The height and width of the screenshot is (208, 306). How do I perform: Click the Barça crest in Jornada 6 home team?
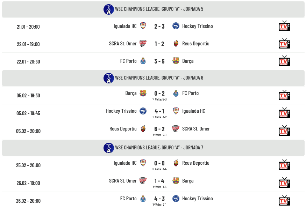click(x=143, y=93)
